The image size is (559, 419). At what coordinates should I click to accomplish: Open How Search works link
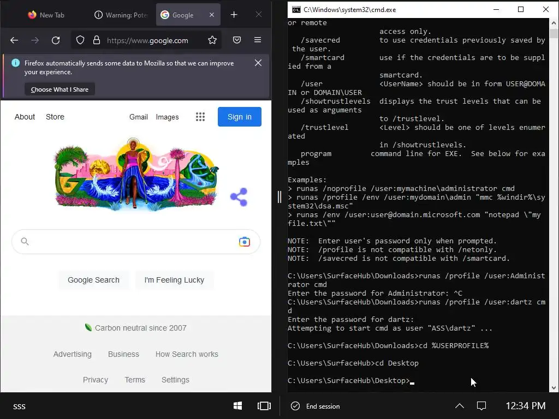[x=187, y=354]
